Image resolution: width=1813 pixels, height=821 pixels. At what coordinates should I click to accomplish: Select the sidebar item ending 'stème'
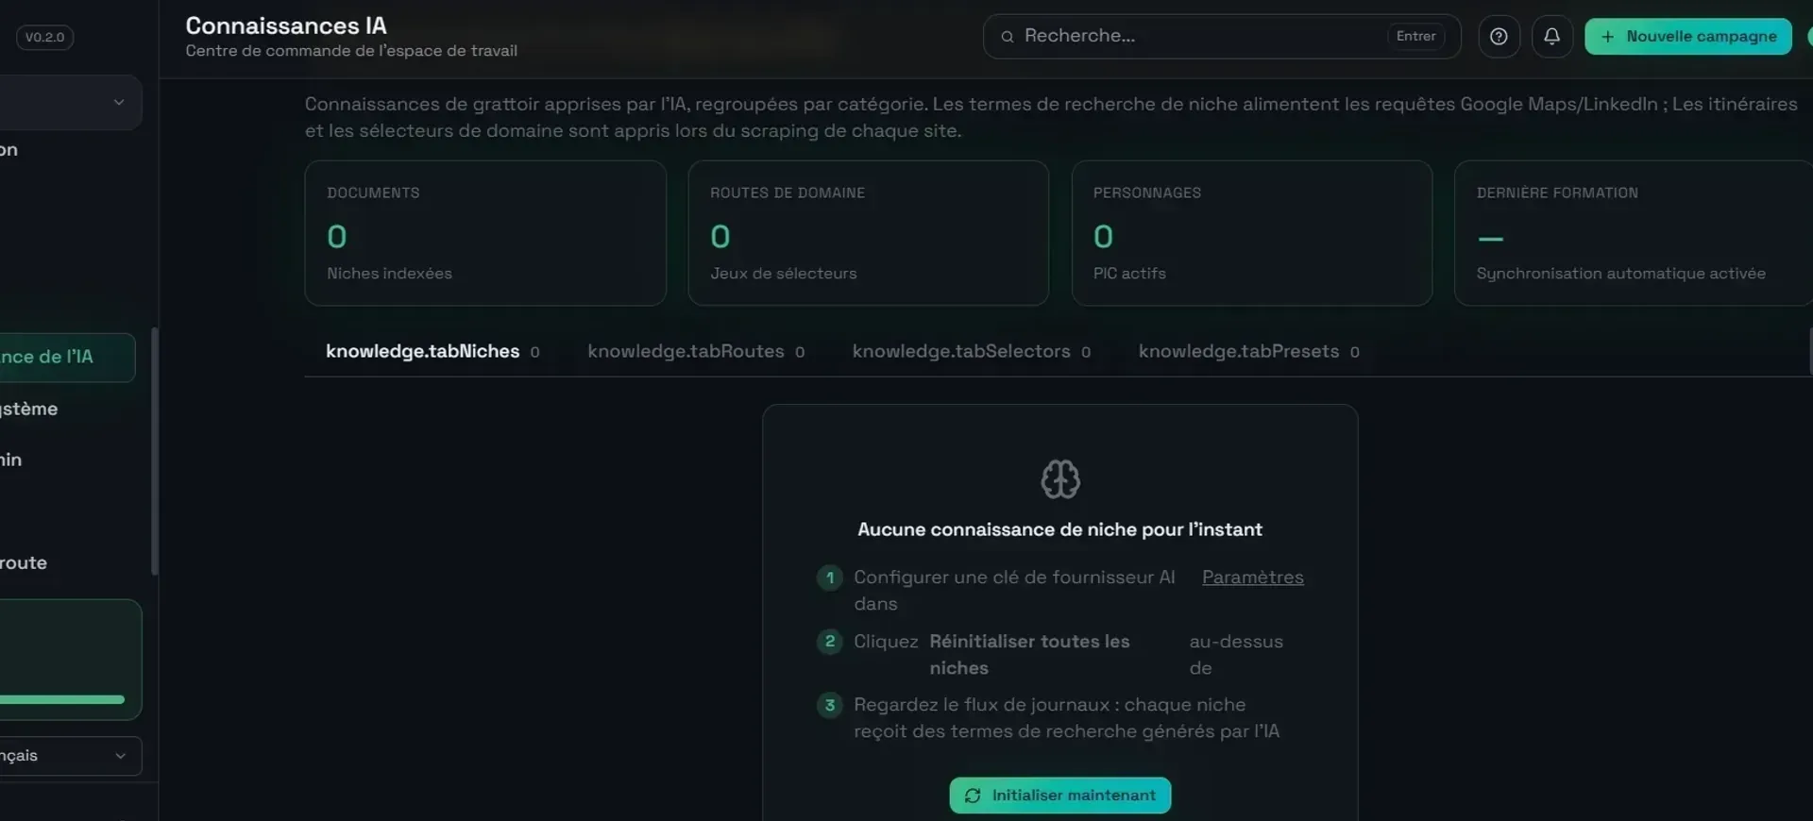tap(29, 409)
